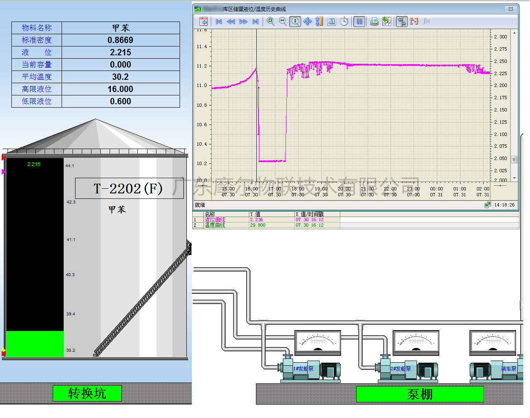Click the fast rewind double-arrow icon
Screen dimensions: 530x418
point(231,22)
